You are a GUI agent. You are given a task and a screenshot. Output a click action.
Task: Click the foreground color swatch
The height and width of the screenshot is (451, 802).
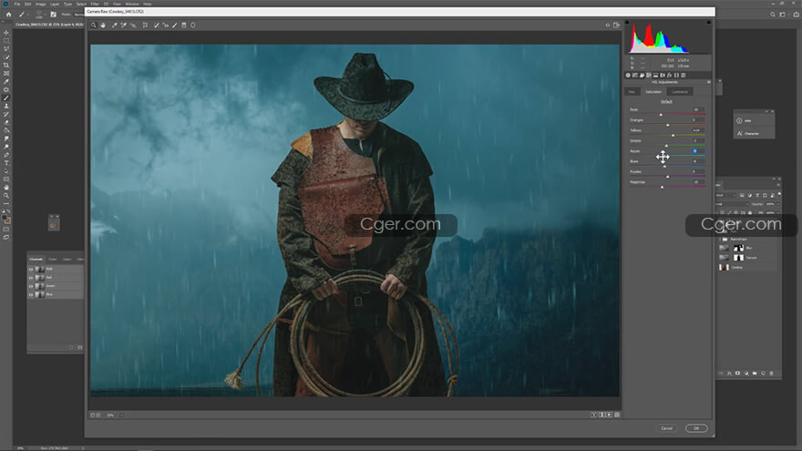click(5, 218)
